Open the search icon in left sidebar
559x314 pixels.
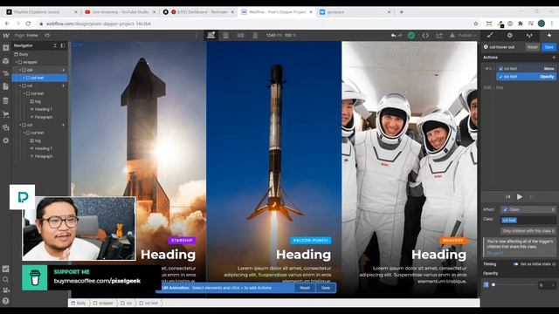[x=6, y=279]
